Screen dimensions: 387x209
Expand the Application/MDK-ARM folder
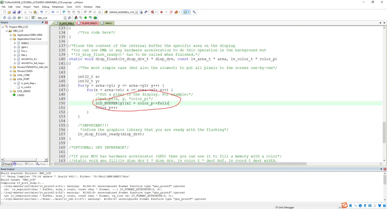(11, 35)
